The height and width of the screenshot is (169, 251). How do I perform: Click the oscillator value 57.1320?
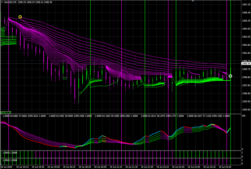pos(207,116)
